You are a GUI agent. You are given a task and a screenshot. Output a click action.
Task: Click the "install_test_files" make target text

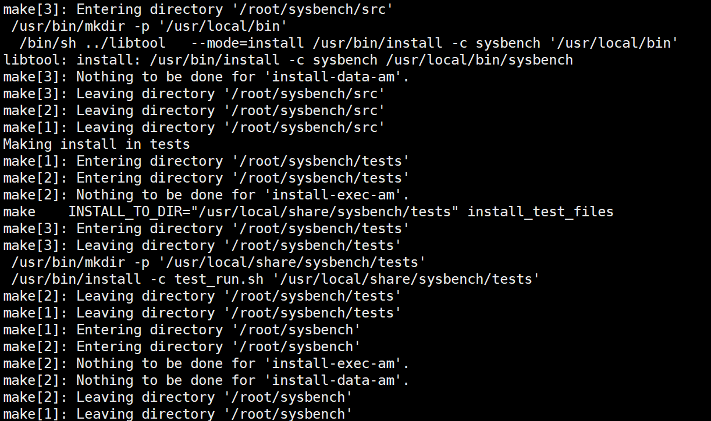tap(540, 212)
